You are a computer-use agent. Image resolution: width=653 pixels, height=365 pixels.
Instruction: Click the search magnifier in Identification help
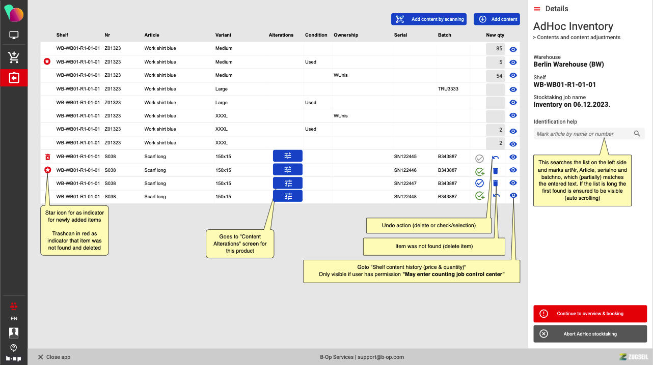click(637, 134)
